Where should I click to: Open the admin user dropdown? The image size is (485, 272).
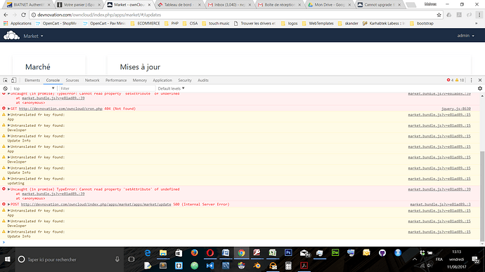click(465, 36)
